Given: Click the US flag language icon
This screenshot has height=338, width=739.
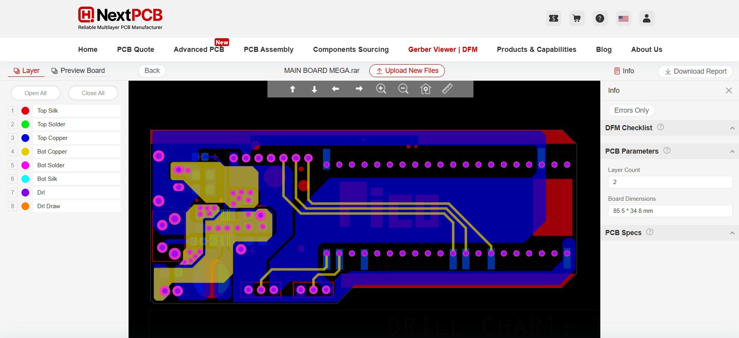Looking at the screenshot, I should (623, 18).
